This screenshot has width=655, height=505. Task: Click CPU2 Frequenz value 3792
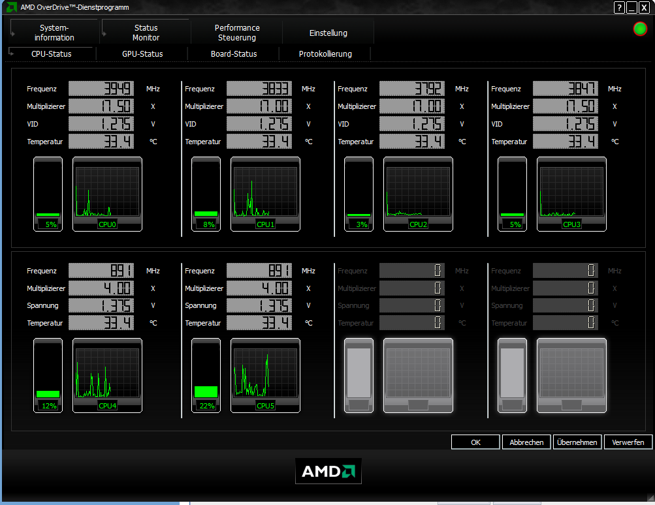(412, 89)
